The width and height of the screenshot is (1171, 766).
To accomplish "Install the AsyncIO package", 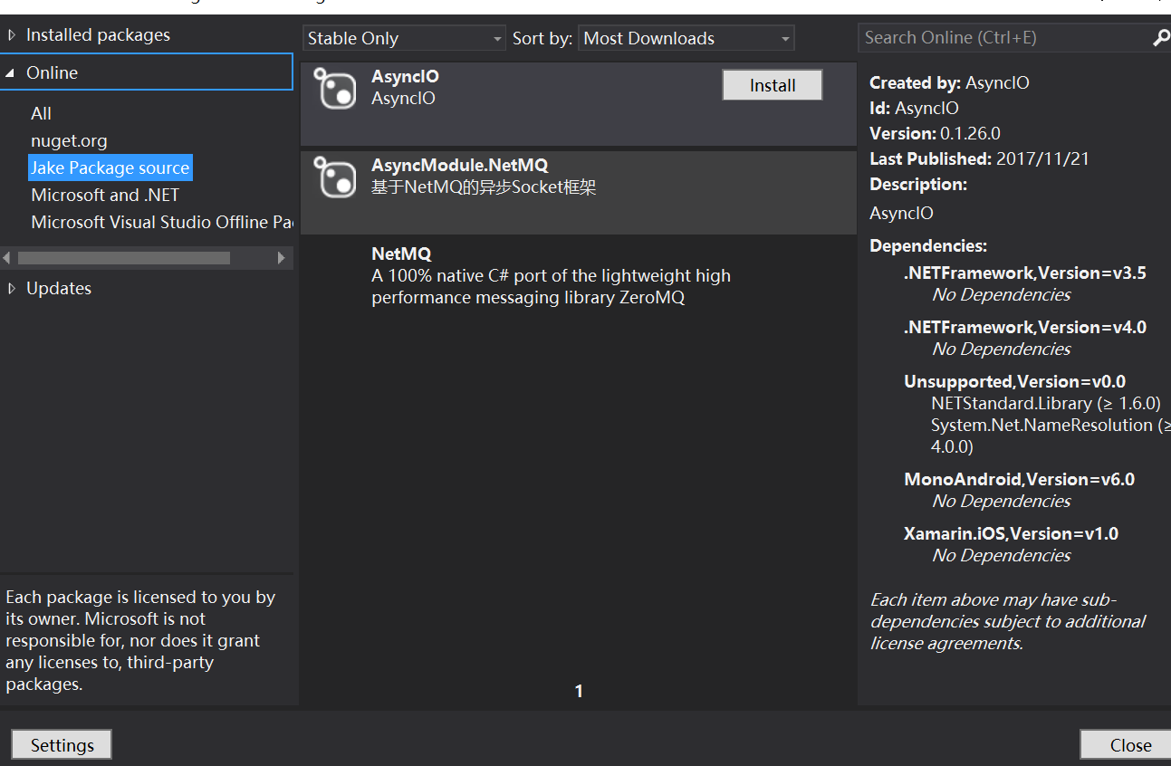I will tap(773, 85).
